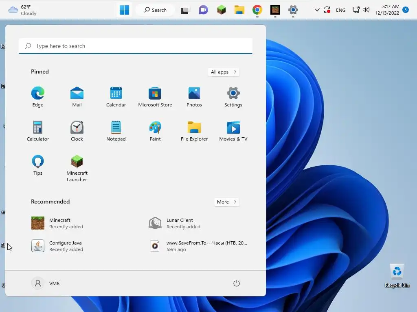Open the weather widget showing 62°F Cloudy
The width and height of the screenshot is (417, 312).
pos(22,10)
